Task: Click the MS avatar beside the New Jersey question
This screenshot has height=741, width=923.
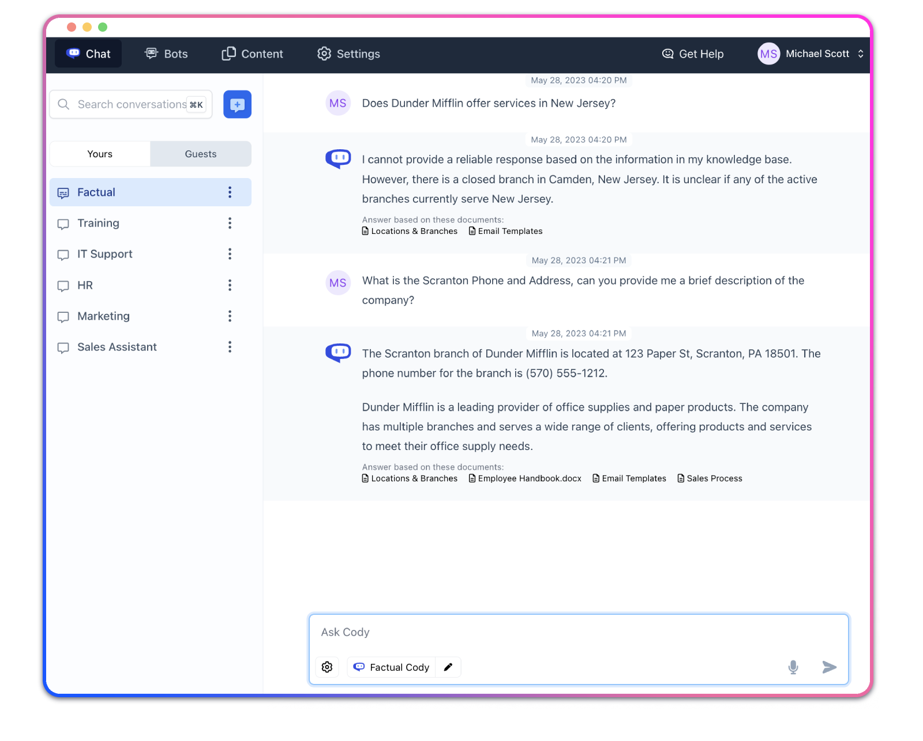Action: (x=338, y=103)
